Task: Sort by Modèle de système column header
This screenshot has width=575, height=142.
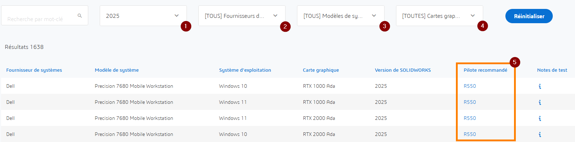Action: [117, 70]
